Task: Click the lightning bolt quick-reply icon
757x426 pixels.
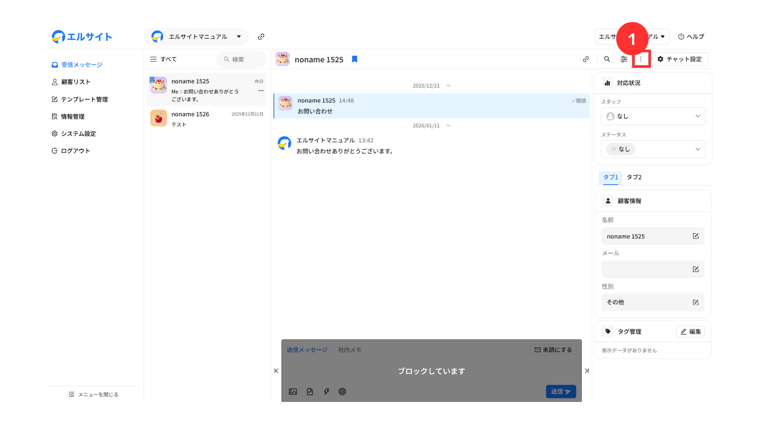Action: pos(326,392)
